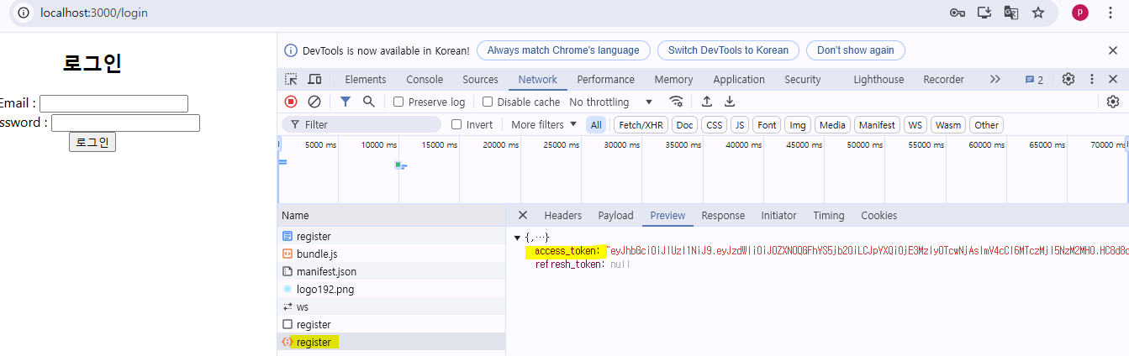
Task: Filter requests by Media type
Action: 832,124
